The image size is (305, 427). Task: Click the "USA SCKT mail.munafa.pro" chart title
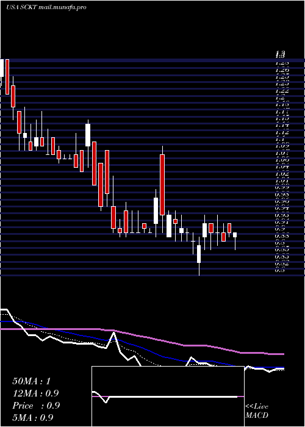coord(46,7)
